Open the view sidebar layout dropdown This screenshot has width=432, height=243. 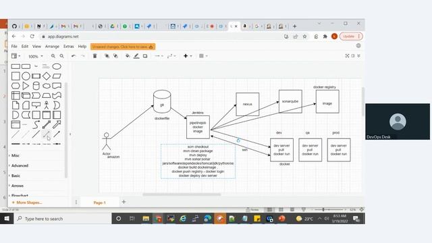[16, 56]
